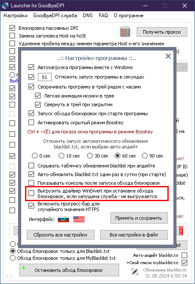Click the startup delay seconds field
The width and height of the screenshot is (195, 284).
(x=44, y=77)
